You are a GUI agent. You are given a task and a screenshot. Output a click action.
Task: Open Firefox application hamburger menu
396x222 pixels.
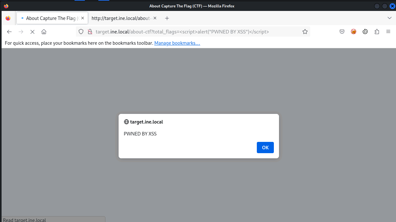[388, 32]
